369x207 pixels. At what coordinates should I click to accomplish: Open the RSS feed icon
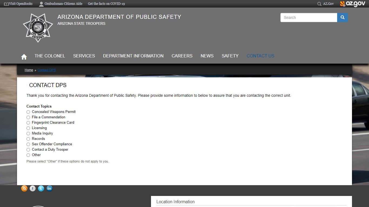click(24, 188)
